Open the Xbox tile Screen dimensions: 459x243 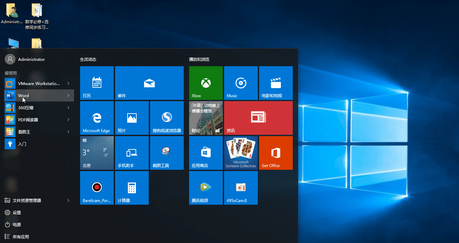tap(206, 83)
